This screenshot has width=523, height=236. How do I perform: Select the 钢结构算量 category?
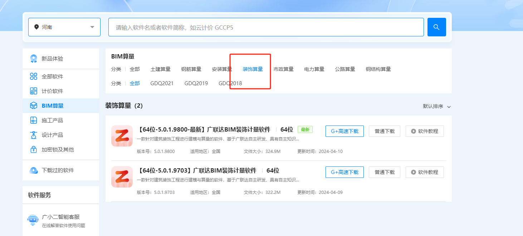[378, 69]
